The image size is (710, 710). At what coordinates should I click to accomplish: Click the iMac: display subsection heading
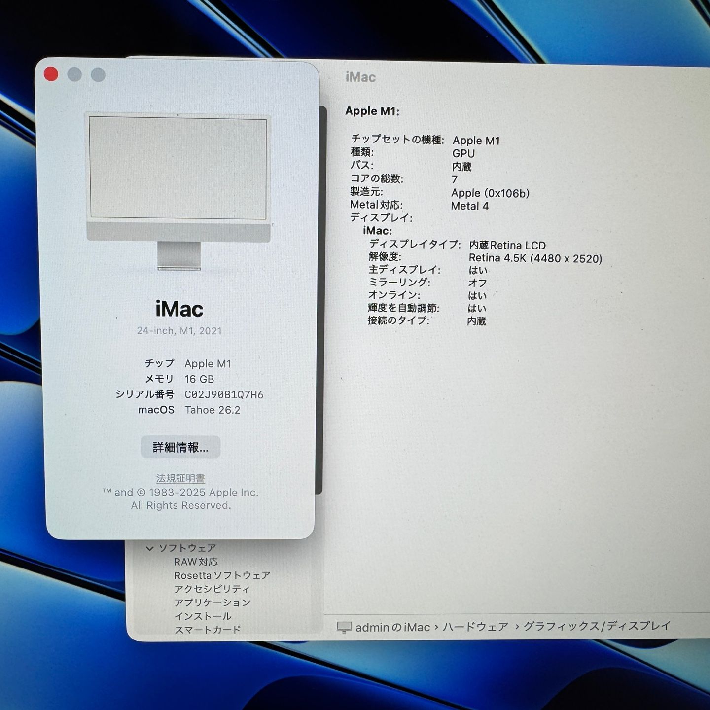pos(378,231)
